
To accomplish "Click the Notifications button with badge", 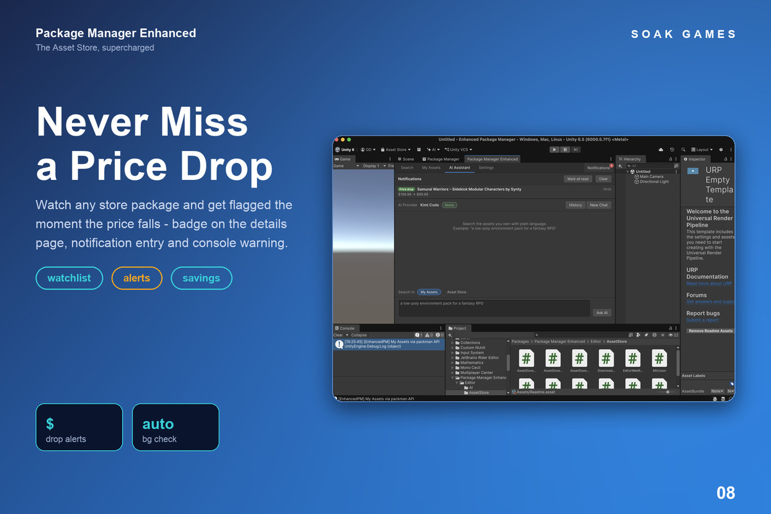I will pos(599,168).
